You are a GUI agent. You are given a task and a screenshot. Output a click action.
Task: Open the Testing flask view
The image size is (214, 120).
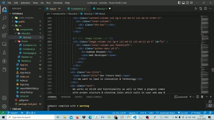point(4,53)
